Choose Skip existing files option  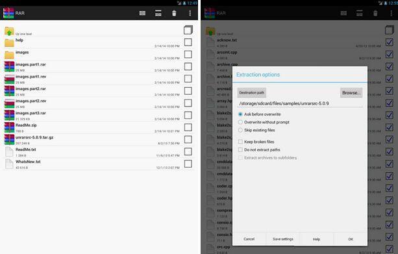256,130
